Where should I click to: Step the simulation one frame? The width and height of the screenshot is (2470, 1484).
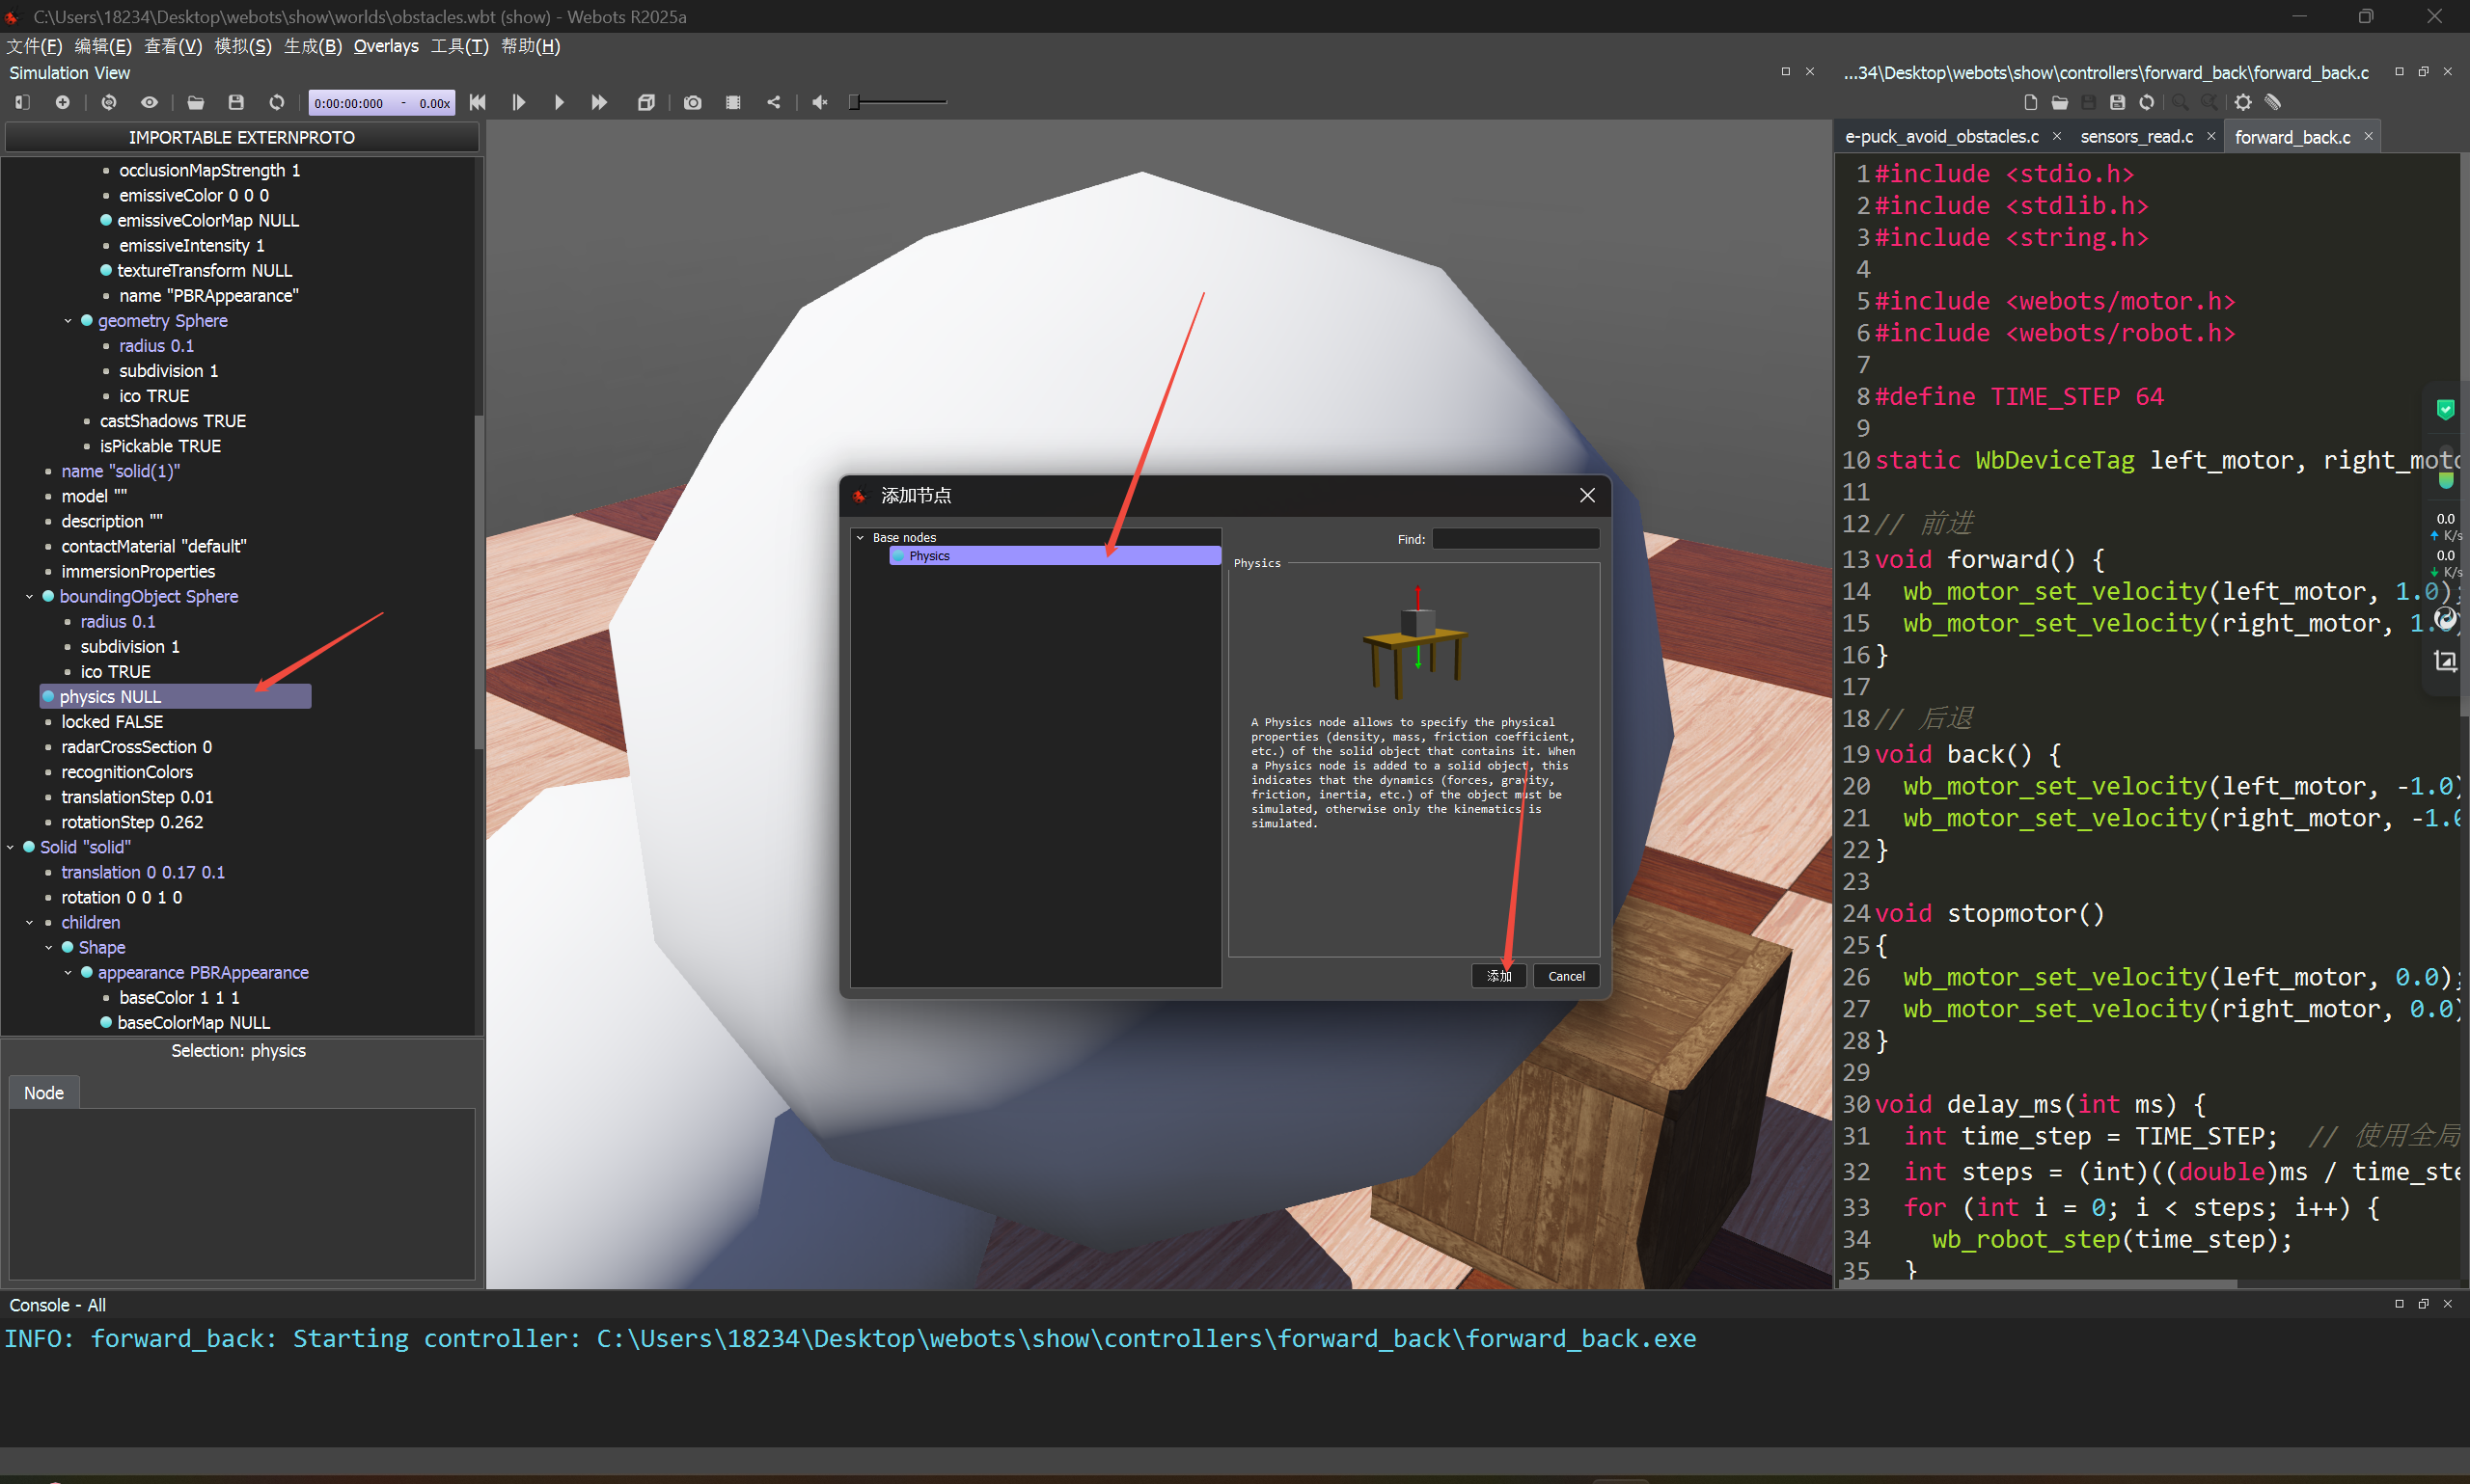point(518,102)
